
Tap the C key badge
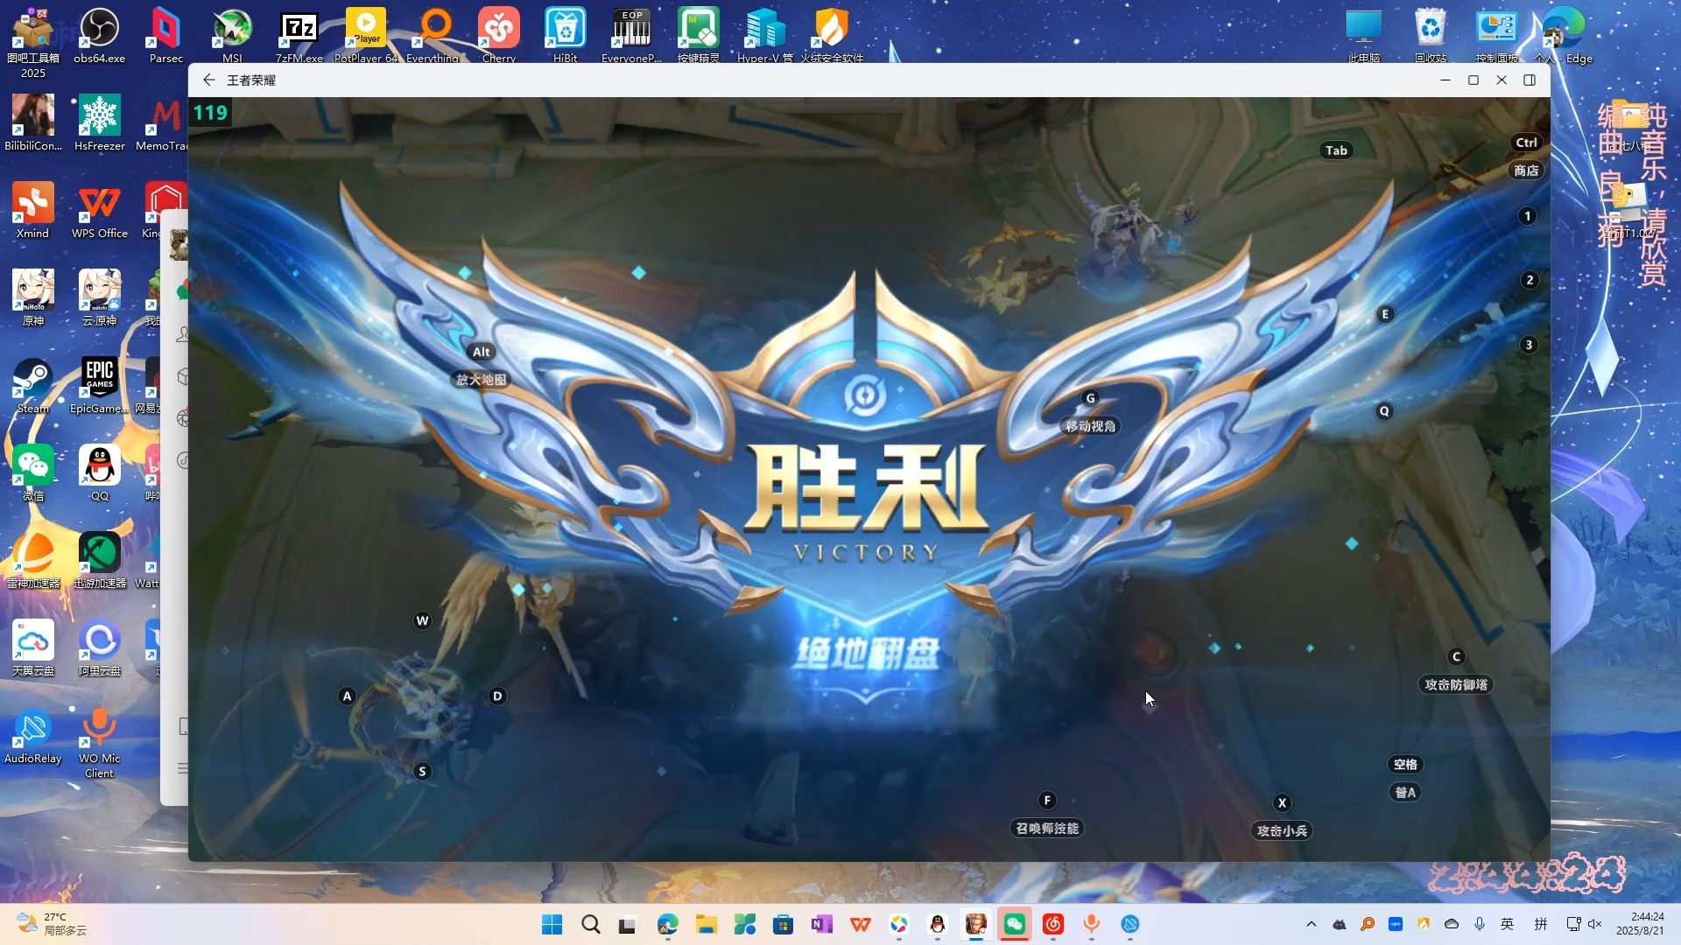[x=1456, y=657]
